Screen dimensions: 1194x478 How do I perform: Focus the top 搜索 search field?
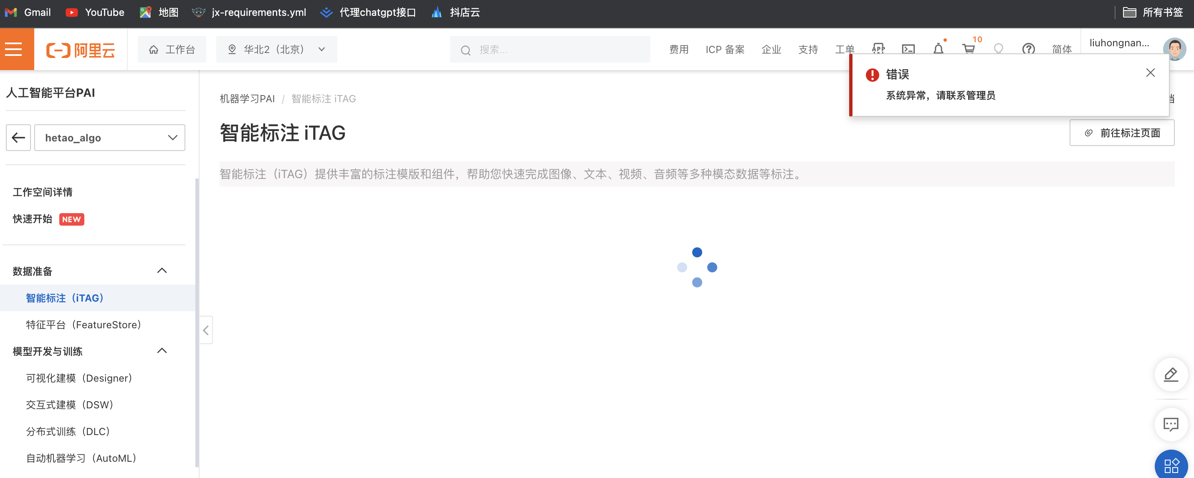tap(550, 50)
